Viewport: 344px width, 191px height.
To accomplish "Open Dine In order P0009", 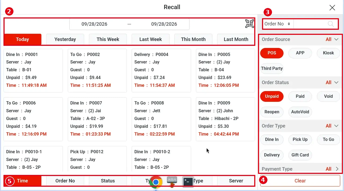I will point(225,119).
